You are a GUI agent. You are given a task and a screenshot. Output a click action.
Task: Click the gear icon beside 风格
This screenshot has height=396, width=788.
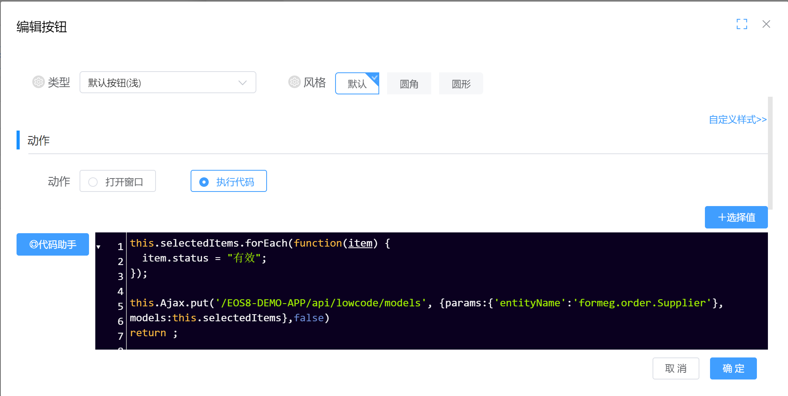pos(294,82)
